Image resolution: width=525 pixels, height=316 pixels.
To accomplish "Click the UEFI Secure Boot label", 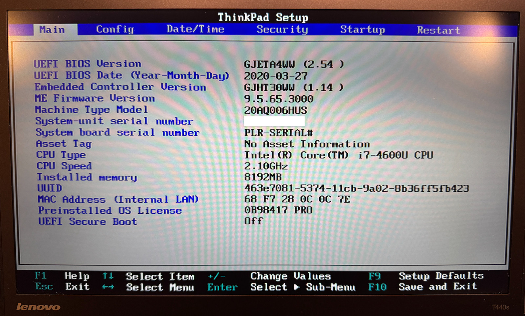I will (88, 221).
